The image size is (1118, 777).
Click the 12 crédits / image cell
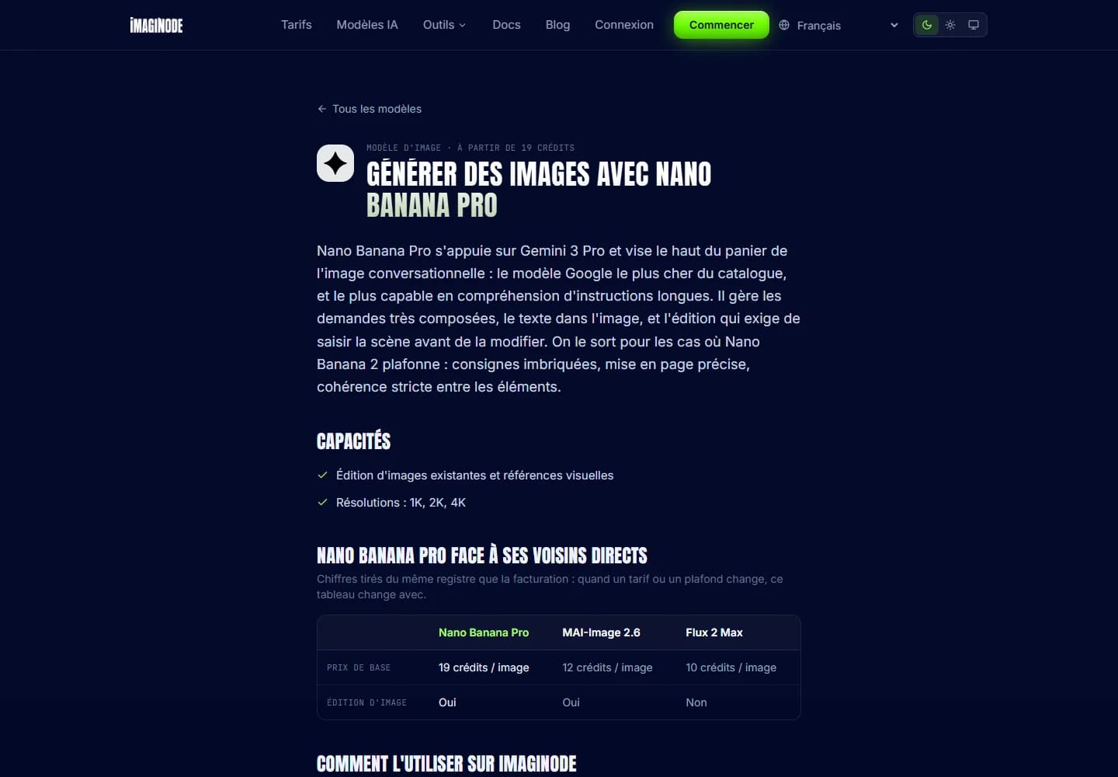[x=607, y=667]
